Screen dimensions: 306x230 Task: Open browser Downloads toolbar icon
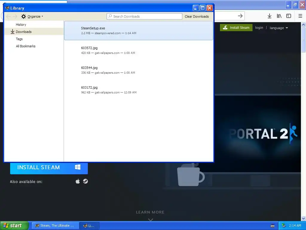tap(270, 16)
